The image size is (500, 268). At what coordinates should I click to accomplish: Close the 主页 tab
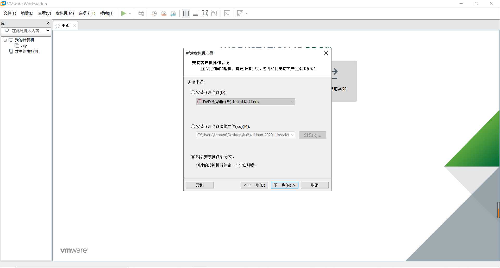click(74, 26)
